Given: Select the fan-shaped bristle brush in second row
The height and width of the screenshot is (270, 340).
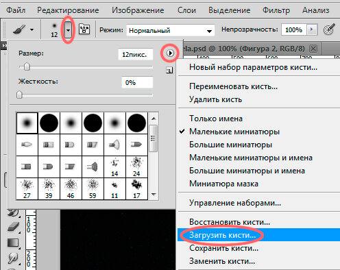Looking at the screenshot, I should tap(114, 145).
